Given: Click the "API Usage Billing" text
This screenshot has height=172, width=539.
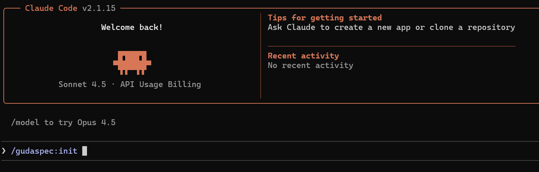Looking at the screenshot, I should click(x=160, y=84).
